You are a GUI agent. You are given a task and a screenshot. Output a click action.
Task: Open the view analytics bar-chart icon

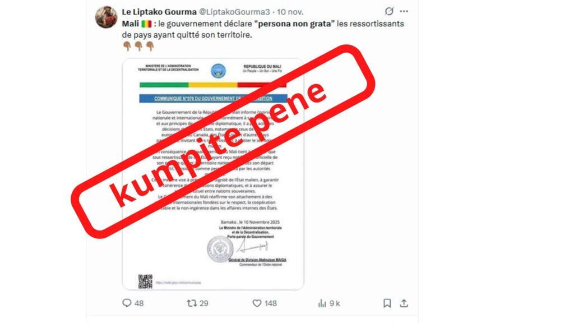point(322,303)
